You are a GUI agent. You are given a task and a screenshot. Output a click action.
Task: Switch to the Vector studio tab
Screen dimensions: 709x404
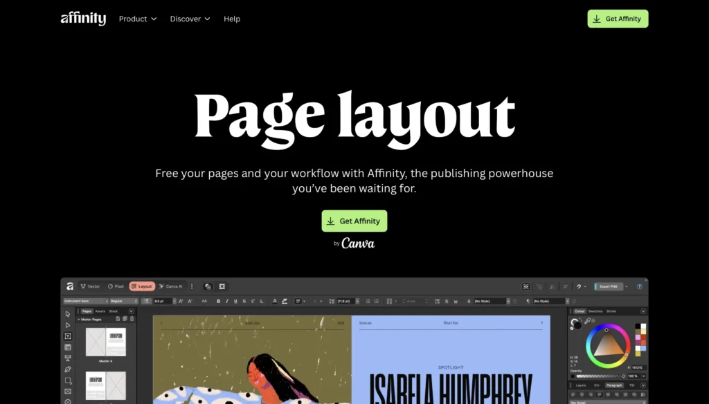pyautogui.click(x=90, y=286)
